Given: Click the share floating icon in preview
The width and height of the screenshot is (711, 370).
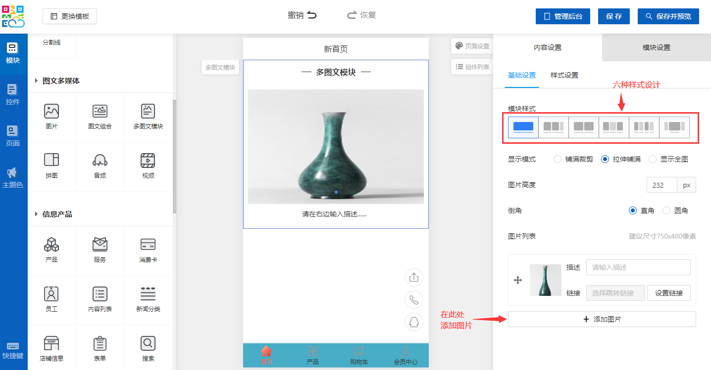Looking at the screenshot, I should 414,277.
